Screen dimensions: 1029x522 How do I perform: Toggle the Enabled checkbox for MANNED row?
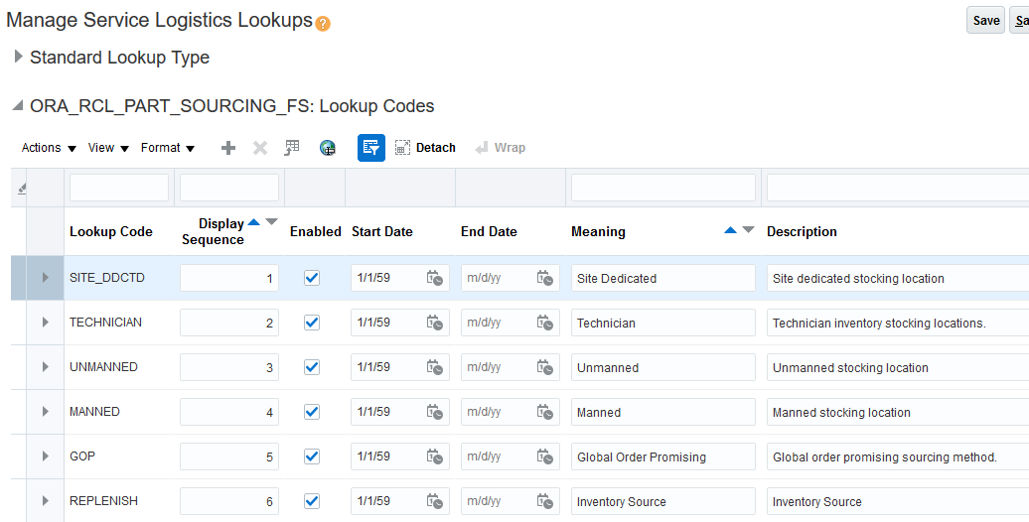pos(312,412)
